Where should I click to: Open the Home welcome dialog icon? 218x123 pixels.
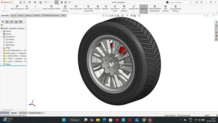[21, 2]
